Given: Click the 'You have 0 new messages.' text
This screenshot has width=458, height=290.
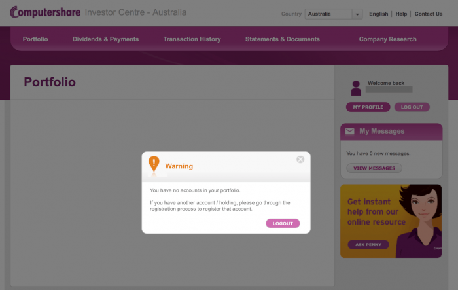Looking at the screenshot, I should point(378,153).
